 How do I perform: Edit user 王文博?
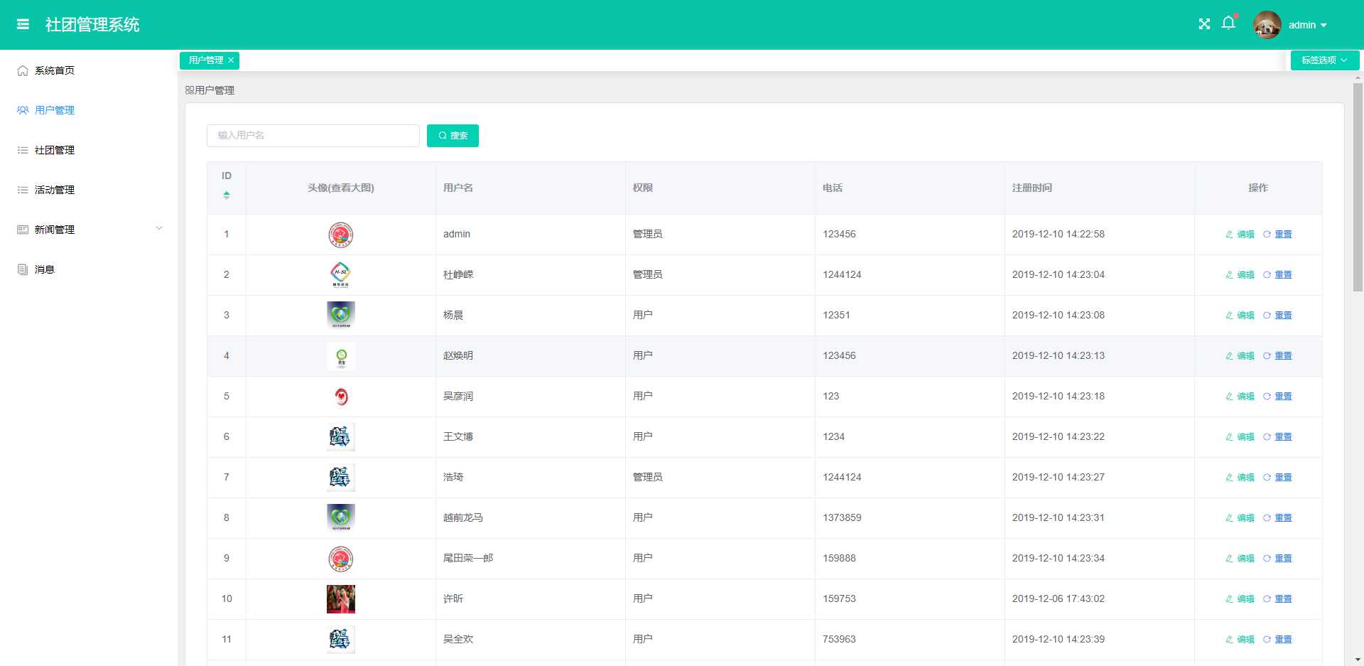coord(1240,437)
